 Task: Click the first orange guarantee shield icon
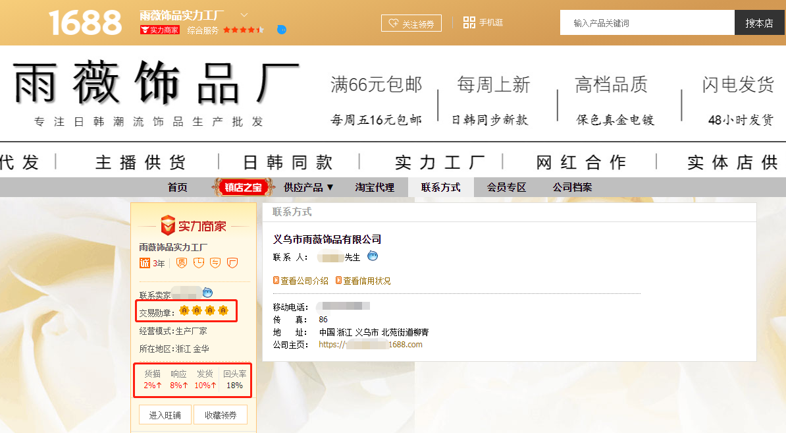[x=182, y=262]
